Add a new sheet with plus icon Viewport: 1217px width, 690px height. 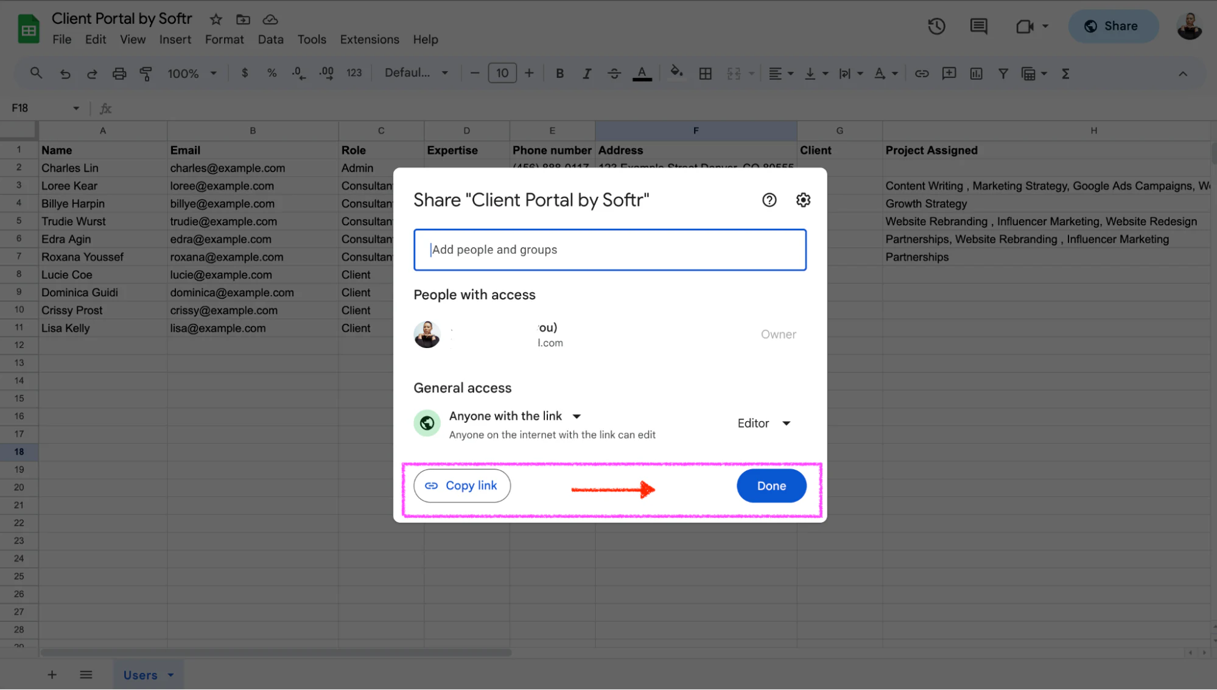(52, 675)
